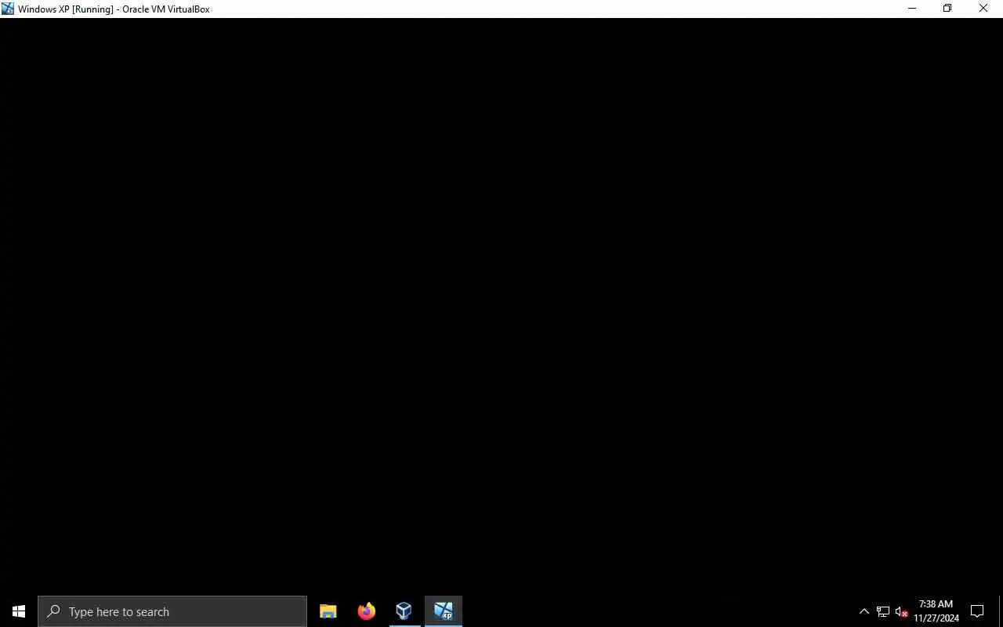Viewport: 1003px width, 627px height.
Task: Open VirtualBox Manager taskbar icon
Action: 404,611
